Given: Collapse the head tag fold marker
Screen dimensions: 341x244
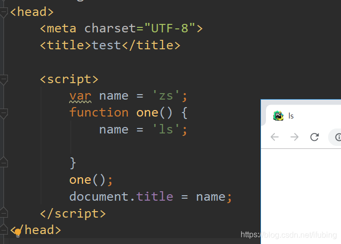Looking at the screenshot, I should click(x=3, y=12).
